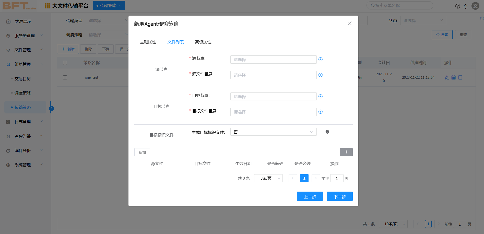Open the 生成目标标识文件 dropdown
The image size is (484, 234).
click(273, 132)
